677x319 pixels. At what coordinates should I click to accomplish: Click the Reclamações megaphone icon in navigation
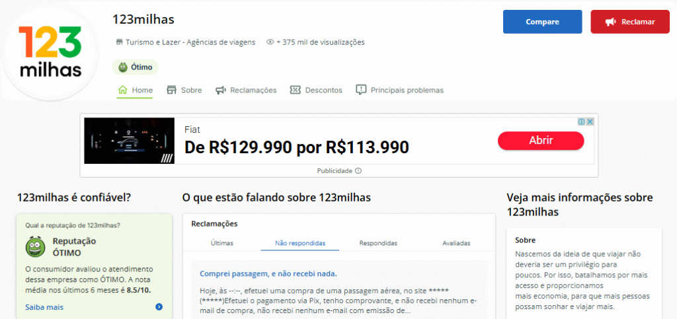(221, 90)
